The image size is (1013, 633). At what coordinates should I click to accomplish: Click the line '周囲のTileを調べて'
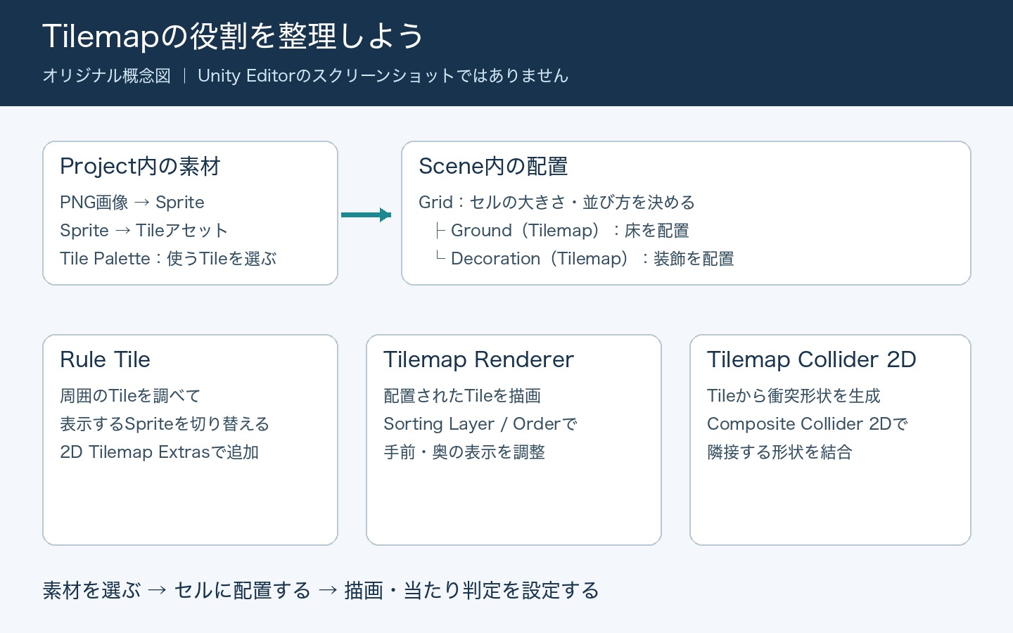point(130,396)
